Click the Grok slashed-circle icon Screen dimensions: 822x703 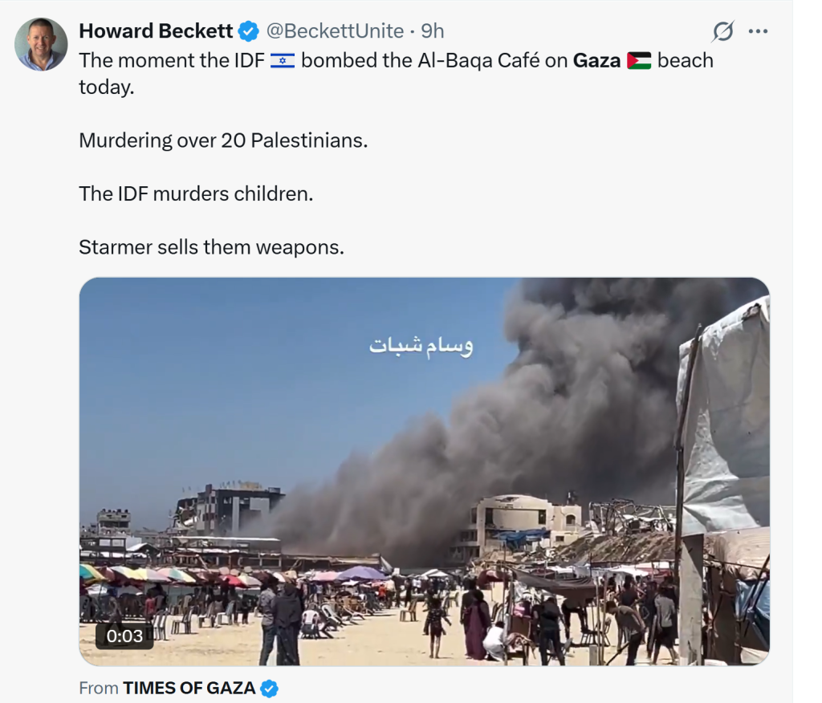722,31
